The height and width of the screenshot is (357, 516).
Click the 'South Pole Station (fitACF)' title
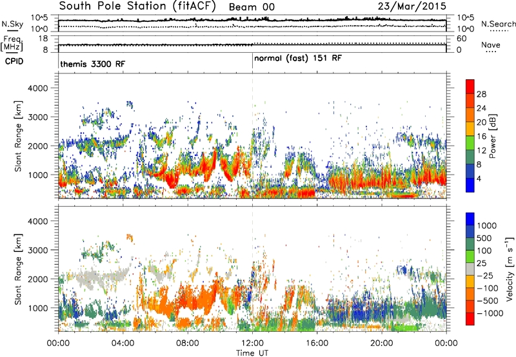(x=137, y=6)
